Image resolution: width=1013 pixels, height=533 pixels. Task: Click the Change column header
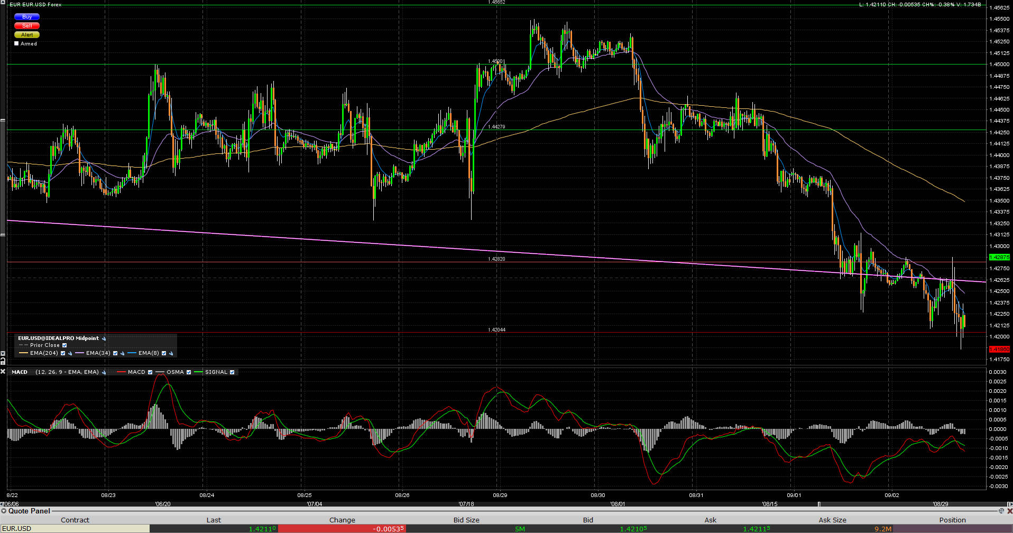click(342, 520)
